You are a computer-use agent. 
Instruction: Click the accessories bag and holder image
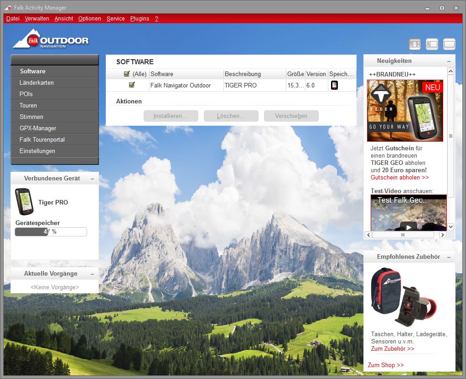coord(404,297)
